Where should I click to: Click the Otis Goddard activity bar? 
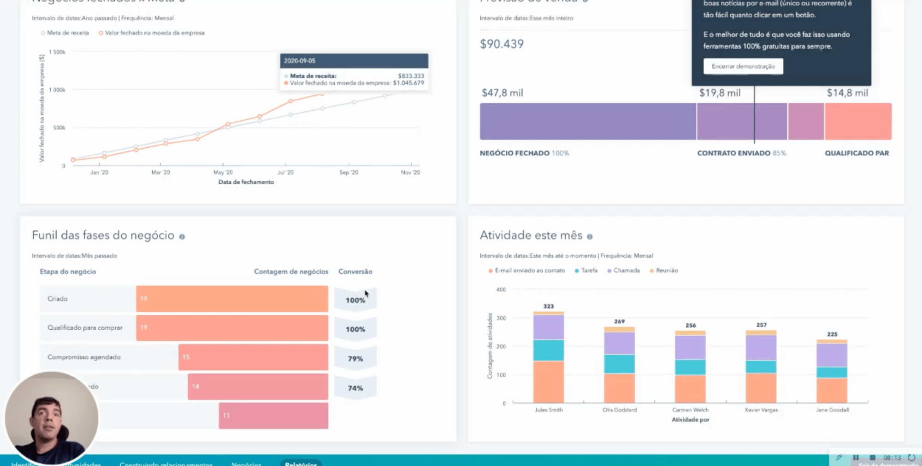620,365
